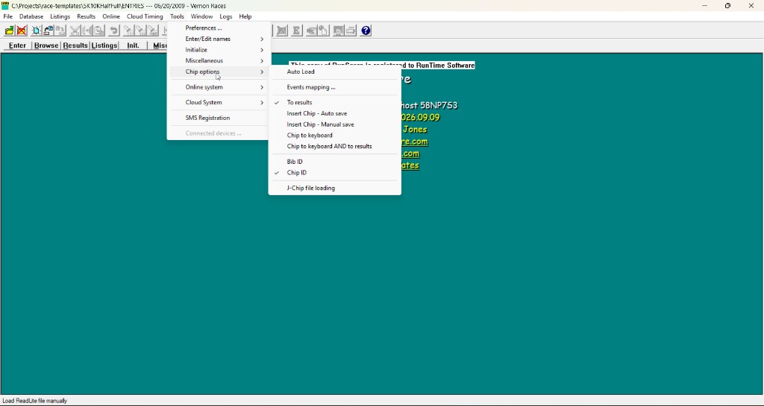Open the Database menu
The height and width of the screenshot is (406, 764).
click(x=31, y=16)
